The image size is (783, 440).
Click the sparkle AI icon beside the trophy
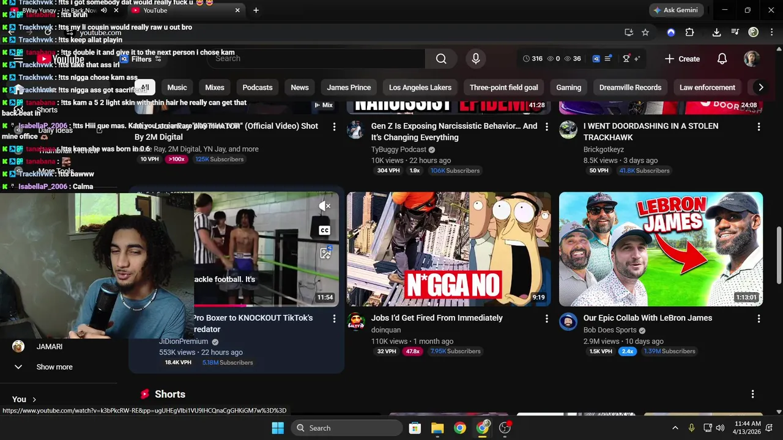click(x=637, y=59)
